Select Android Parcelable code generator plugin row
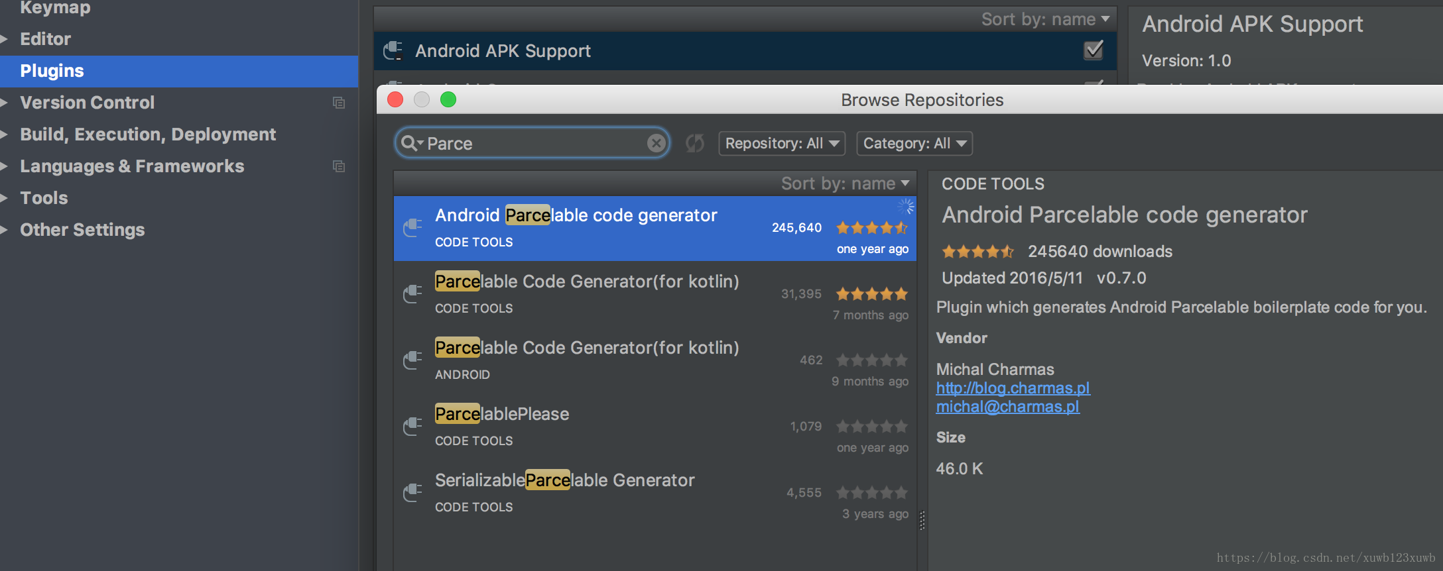 (655, 228)
